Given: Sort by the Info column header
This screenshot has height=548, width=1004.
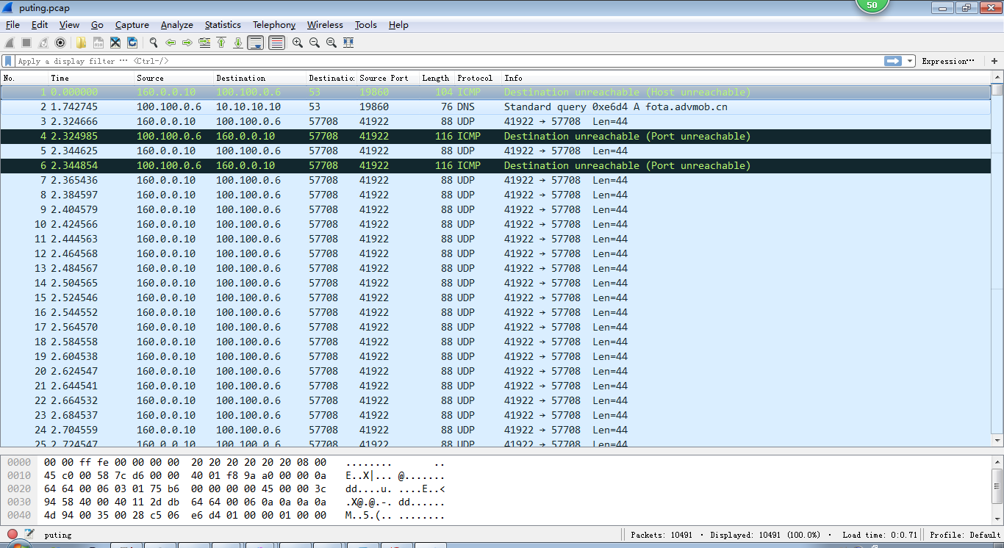Looking at the screenshot, I should pyautogui.click(x=745, y=78).
